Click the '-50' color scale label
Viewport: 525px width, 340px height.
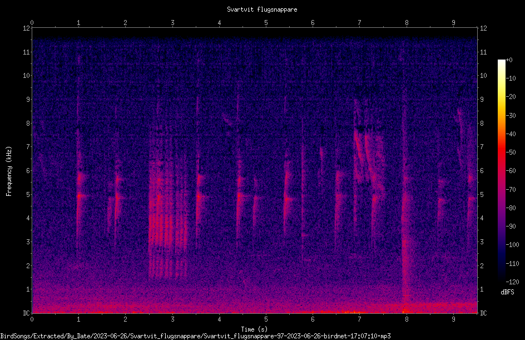tap(511, 152)
